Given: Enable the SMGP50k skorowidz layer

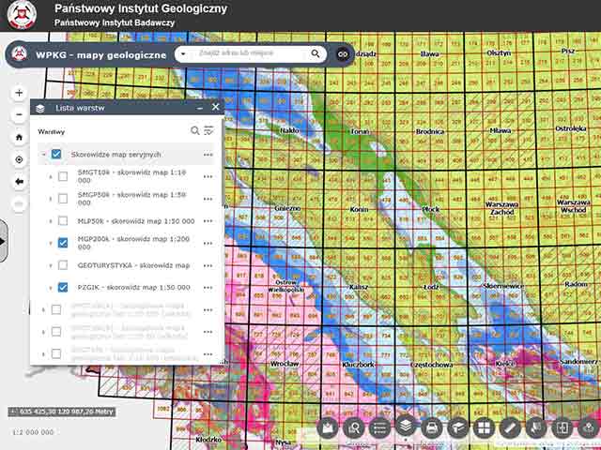Looking at the screenshot, I should (63, 199).
